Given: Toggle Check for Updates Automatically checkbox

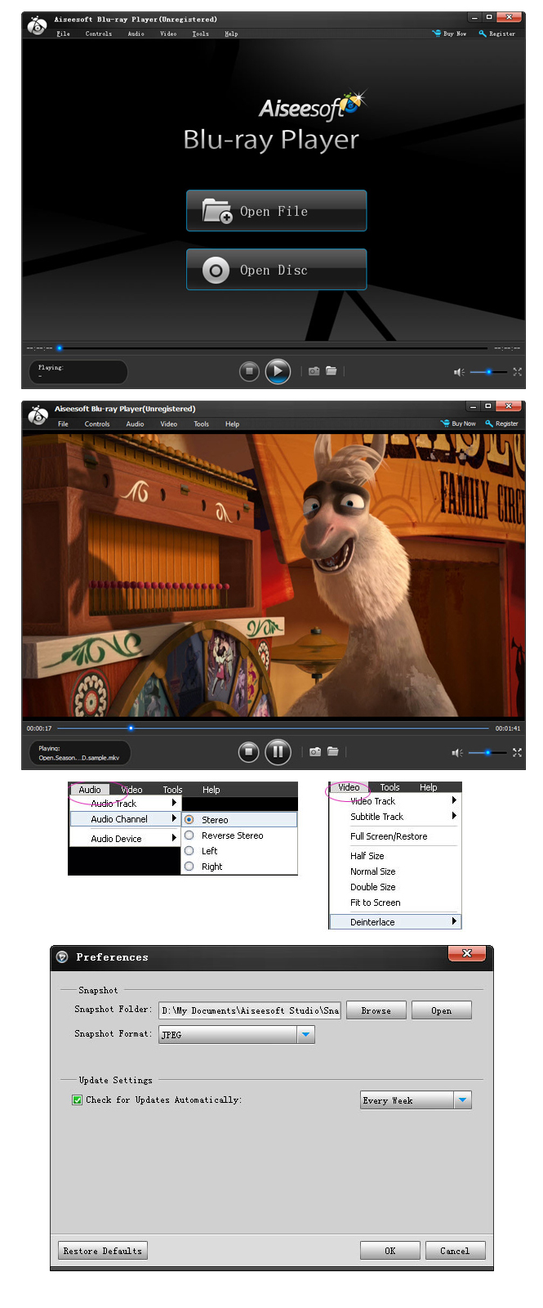Looking at the screenshot, I should tap(78, 1100).
